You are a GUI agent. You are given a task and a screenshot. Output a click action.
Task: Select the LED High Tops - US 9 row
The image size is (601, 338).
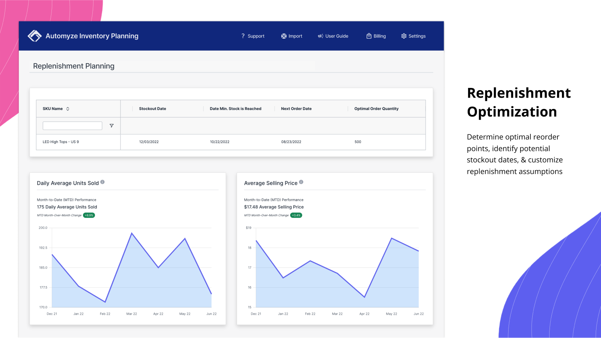pyautogui.click(x=231, y=142)
